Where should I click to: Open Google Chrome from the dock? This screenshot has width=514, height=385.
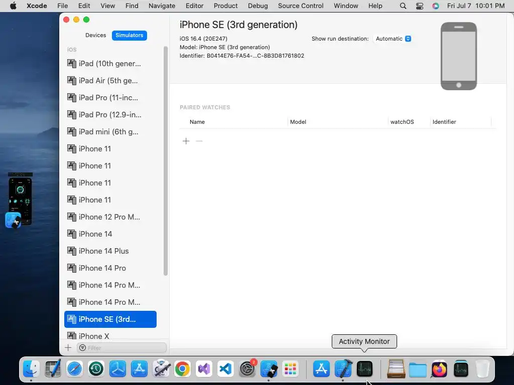(183, 369)
